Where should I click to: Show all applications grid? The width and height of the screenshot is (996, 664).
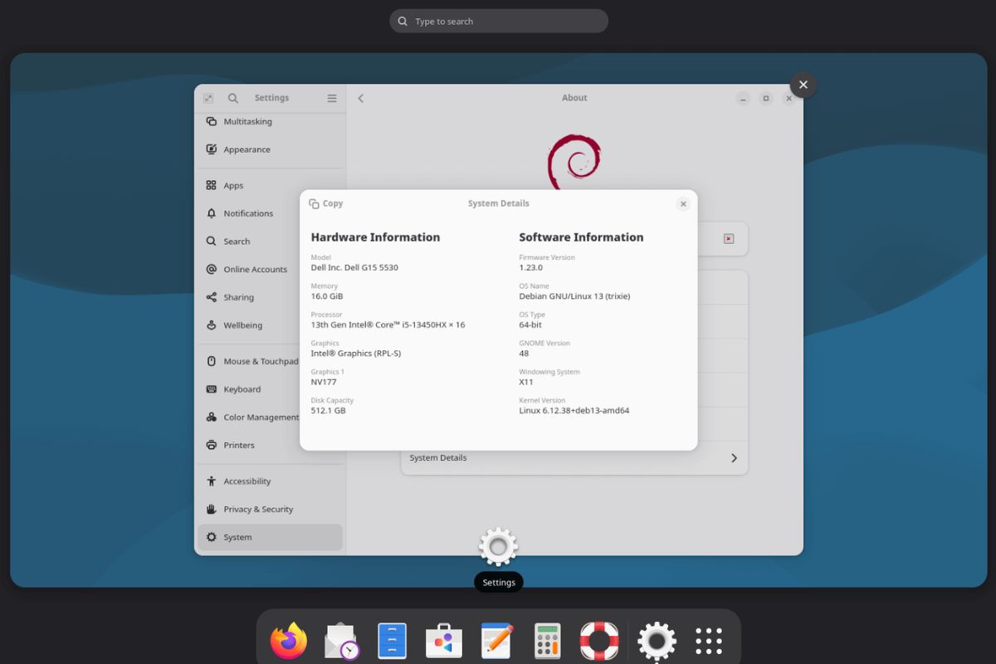pyautogui.click(x=709, y=642)
